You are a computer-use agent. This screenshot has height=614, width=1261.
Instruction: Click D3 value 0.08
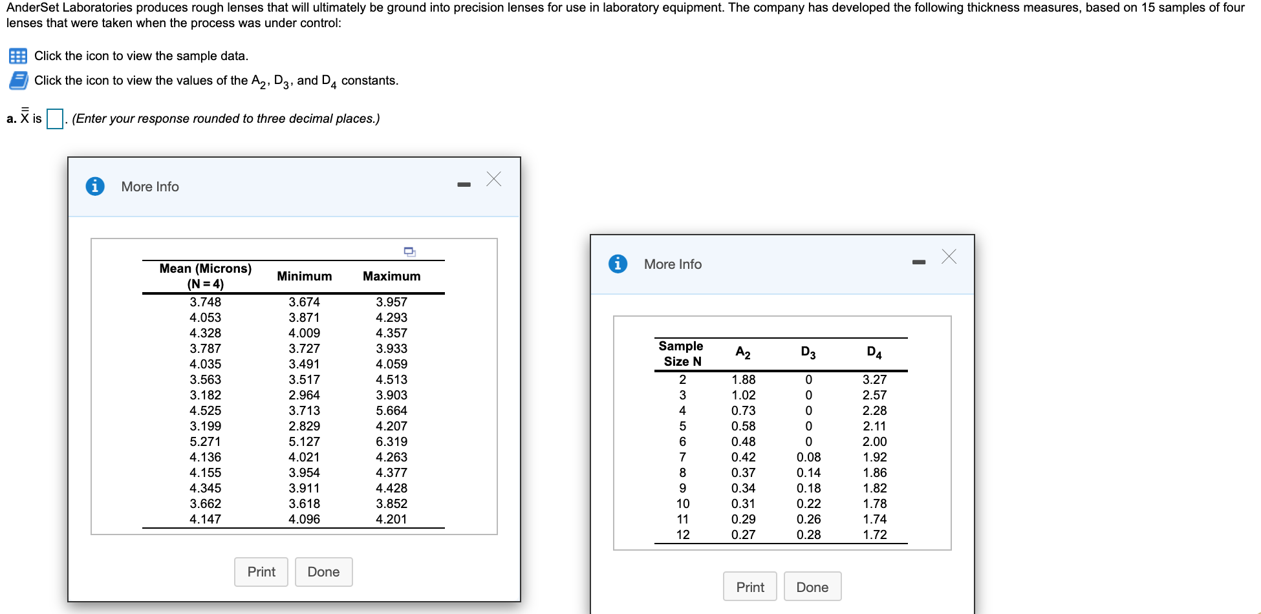pyautogui.click(x=809, y=457)
